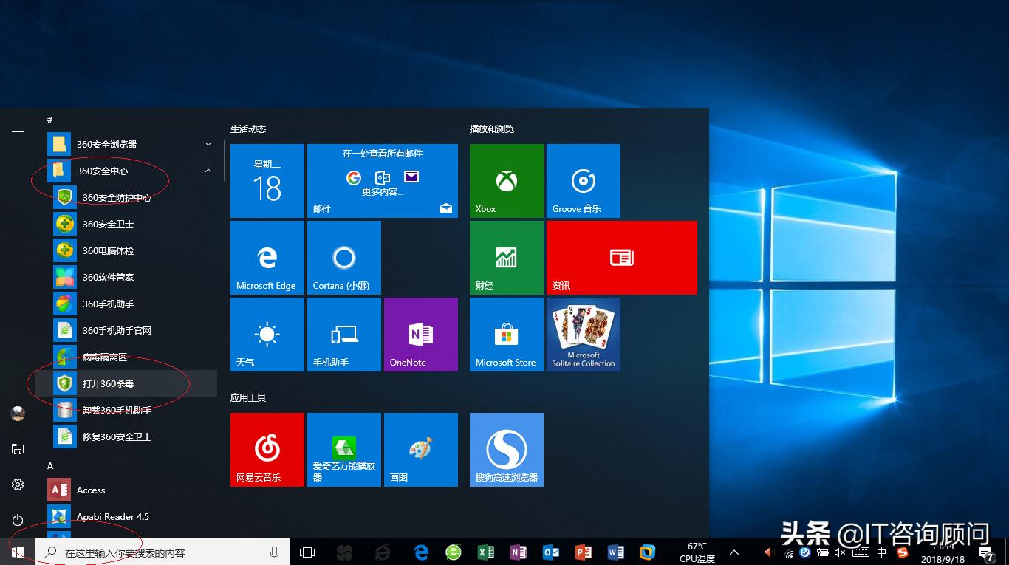Open the 画图 paint tile
This screenshot has height=565, width=1009.
pyautogui.click(x=420, y=449)
